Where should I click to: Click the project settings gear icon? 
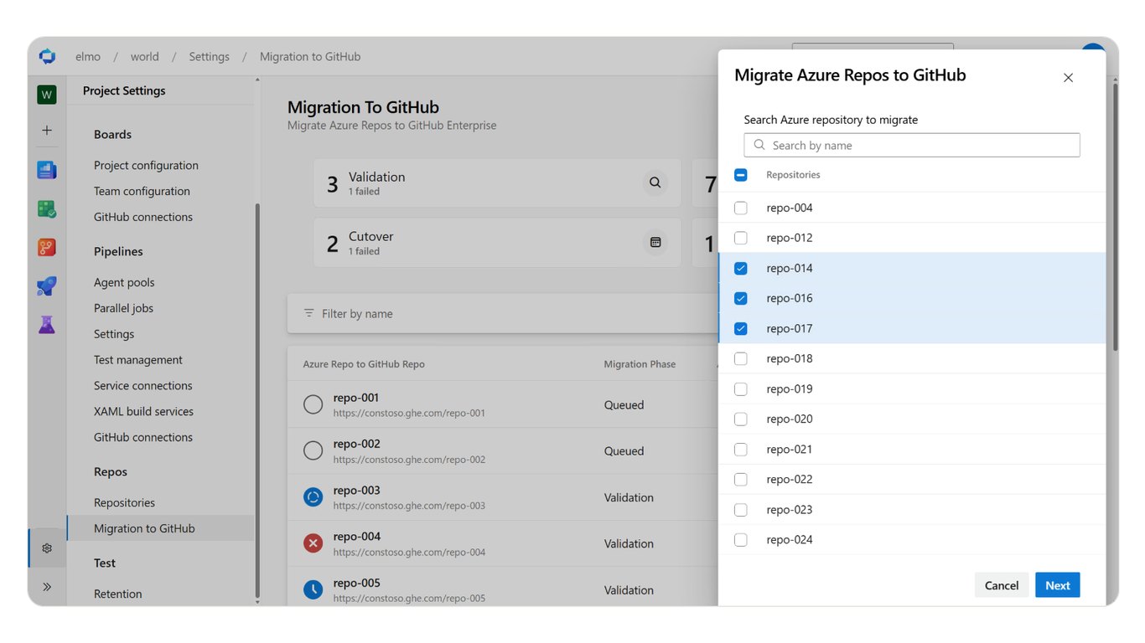tap(47, 548)
